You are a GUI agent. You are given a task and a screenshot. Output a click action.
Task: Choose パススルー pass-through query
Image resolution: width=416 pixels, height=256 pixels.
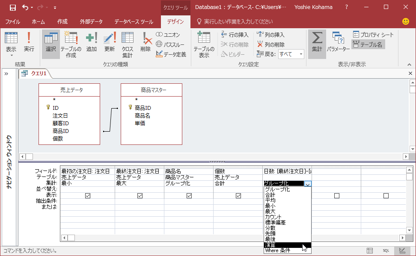pyautogui.click(x=170, y=44)
